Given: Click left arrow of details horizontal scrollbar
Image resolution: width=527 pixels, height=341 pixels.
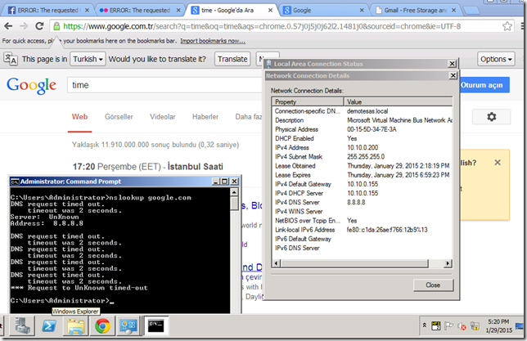Looking at the screenshot, I should point(276,263).
